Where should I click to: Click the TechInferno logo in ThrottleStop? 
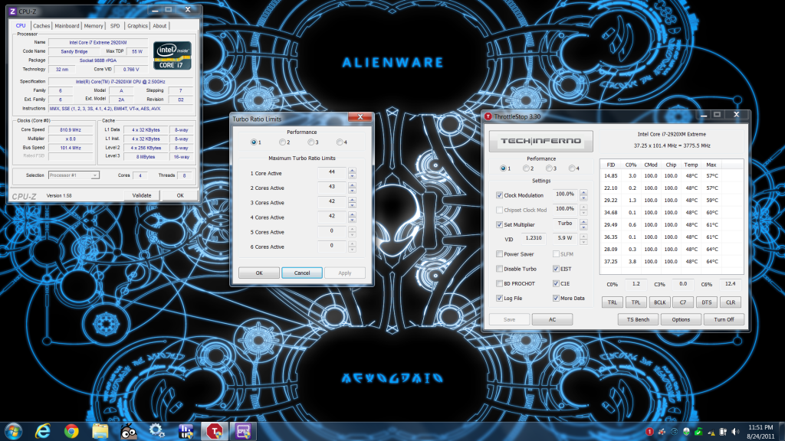(540, 141)
